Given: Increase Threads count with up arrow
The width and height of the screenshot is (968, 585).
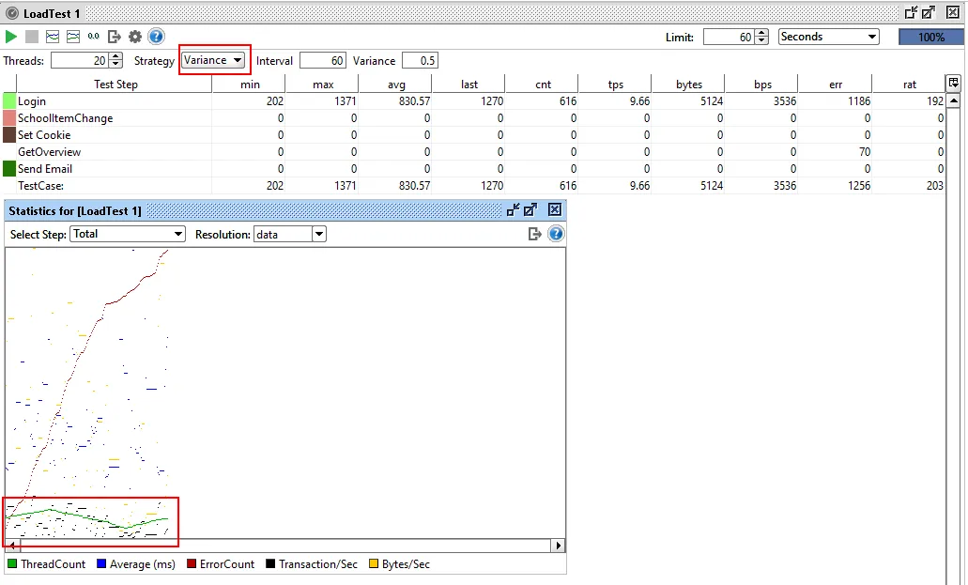Looking at the screenshot, I should click(x=115, y=56).
